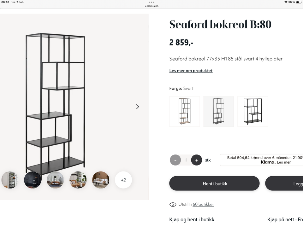Decrease quantity with minus button
This screenshot has height=227, width=303.
point(175,160)
